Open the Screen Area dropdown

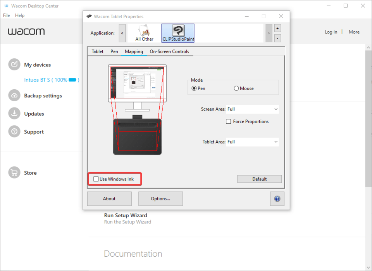[252, 109]
